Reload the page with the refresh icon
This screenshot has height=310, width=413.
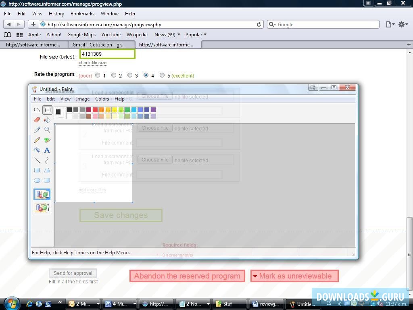coord(259,25)
